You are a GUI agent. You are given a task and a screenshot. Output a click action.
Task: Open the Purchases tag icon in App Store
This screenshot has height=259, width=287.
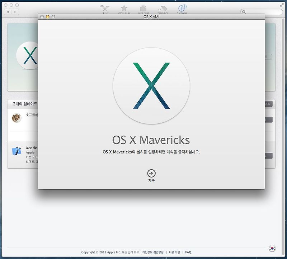[x=163, y=9]
